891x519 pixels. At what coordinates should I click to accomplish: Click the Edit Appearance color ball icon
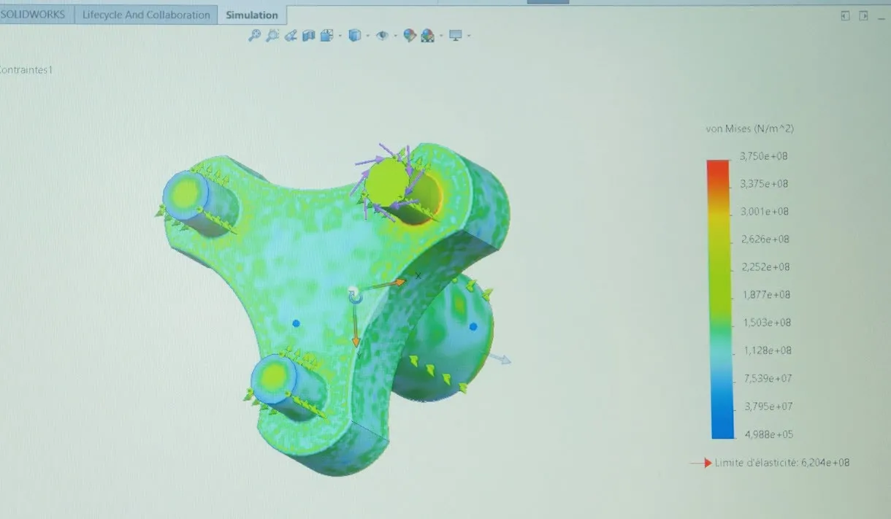(x=410, y=35)
